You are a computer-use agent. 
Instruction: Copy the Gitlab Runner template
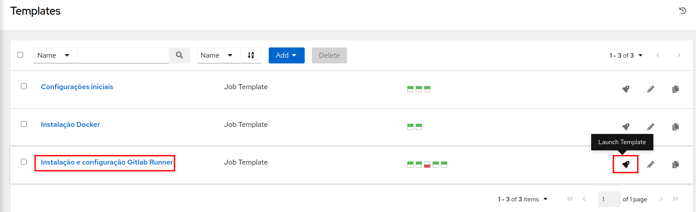tap(676, 165)
